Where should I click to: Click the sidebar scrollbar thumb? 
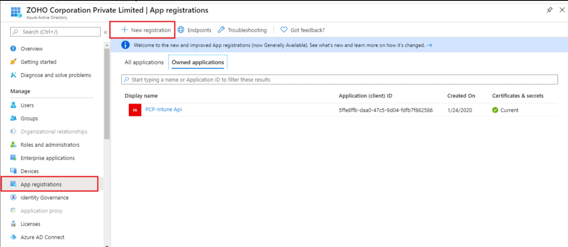click(x=107, y=94)
